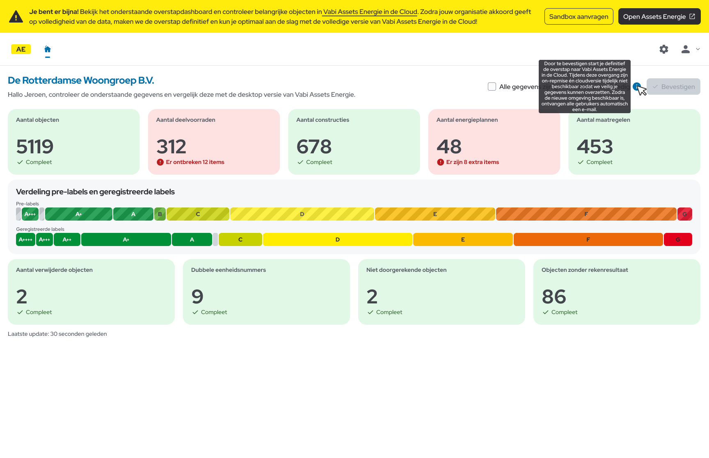Click the Open Assets Energie button
This screenshot has height=458, width=709.
[659, 17]
